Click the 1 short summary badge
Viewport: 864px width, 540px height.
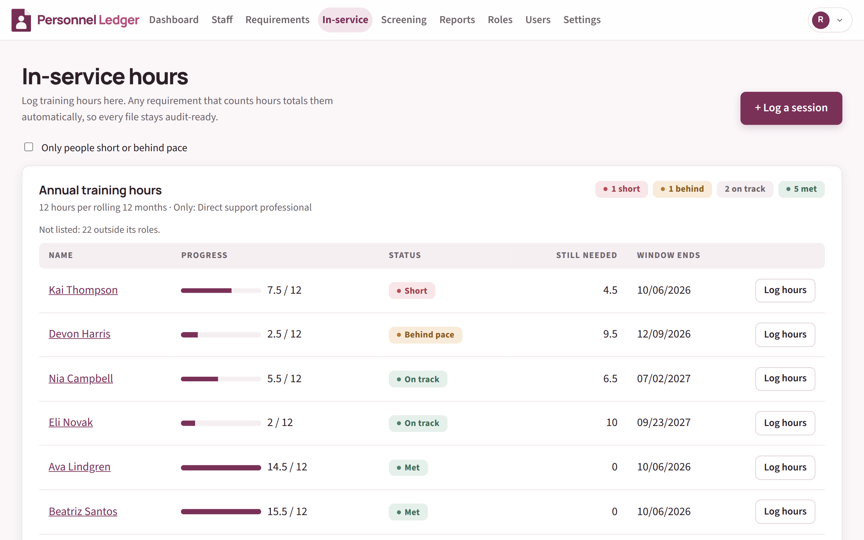click(x=622, y=189)
